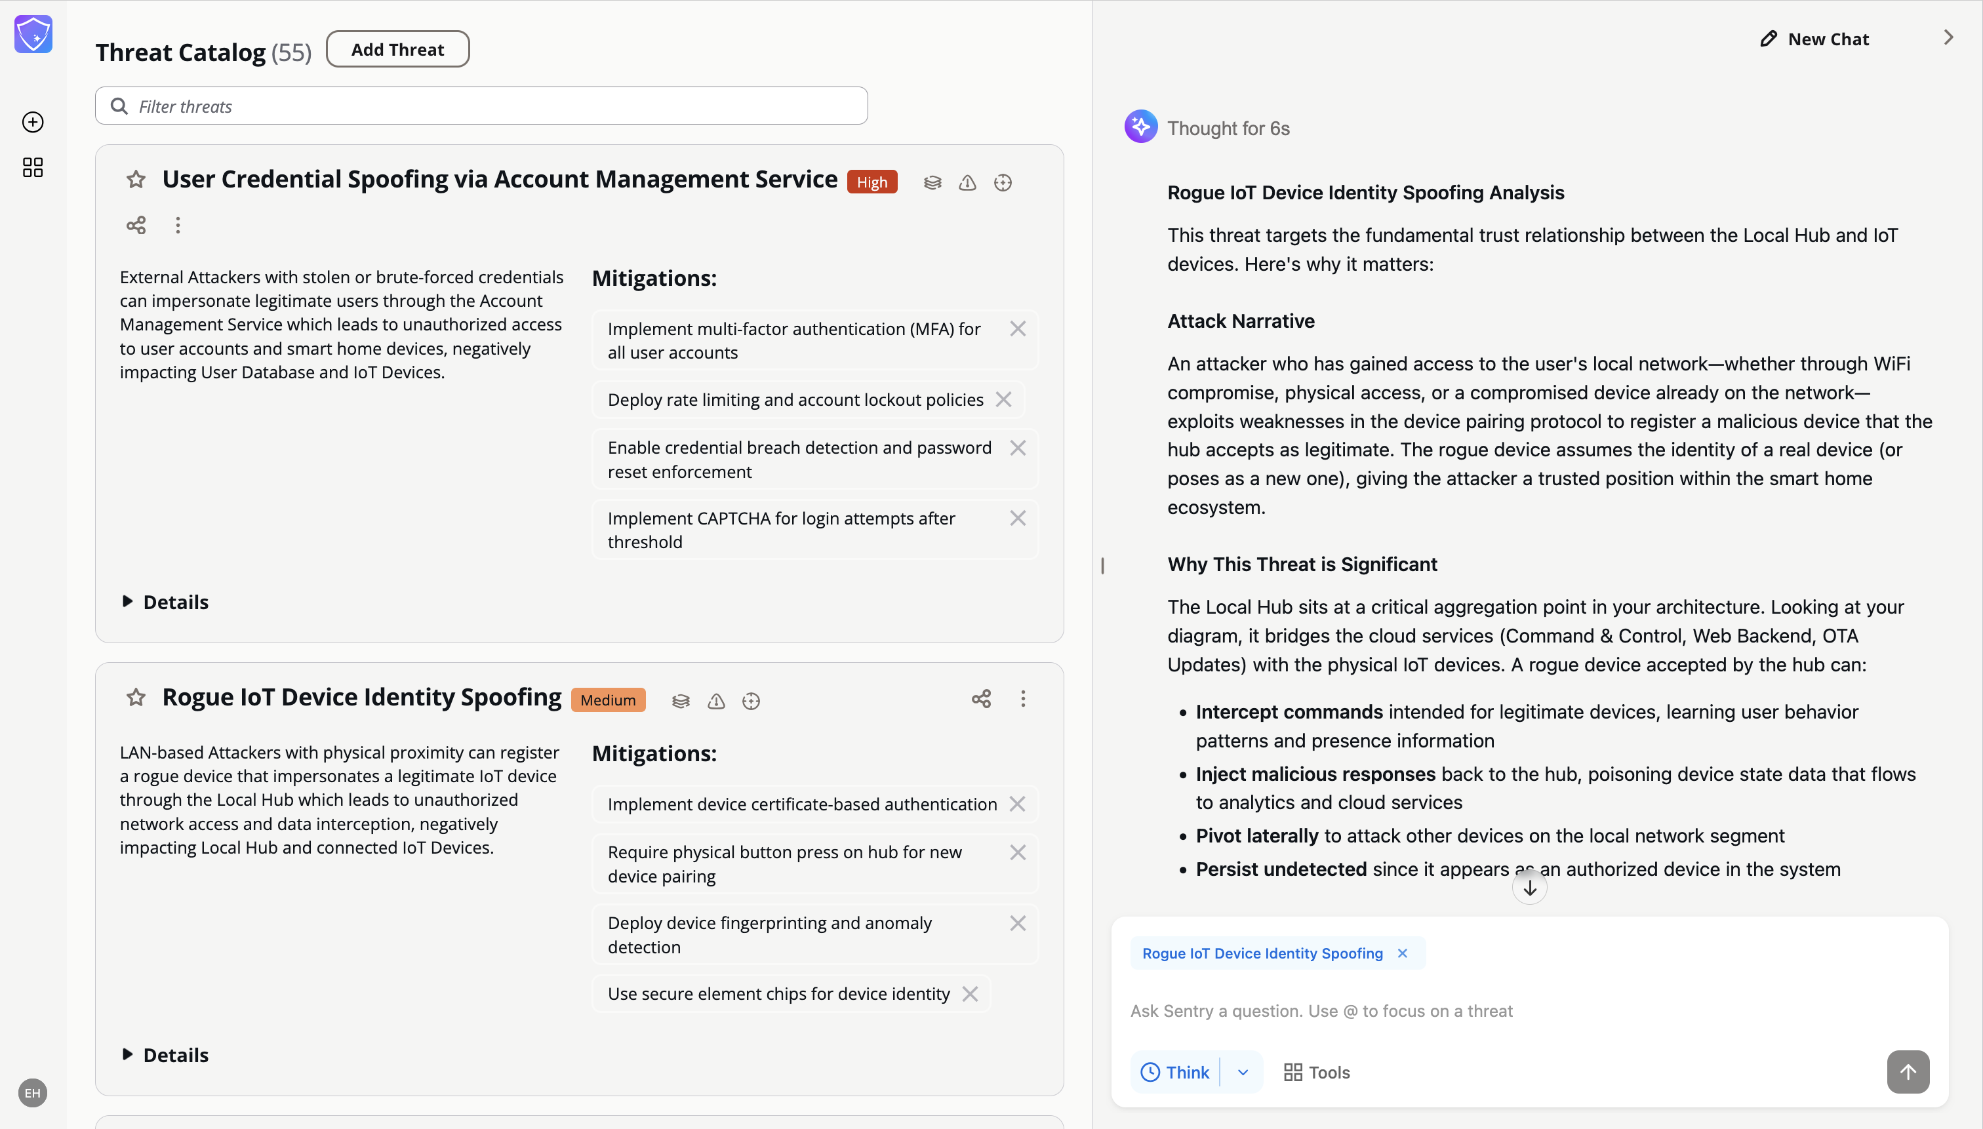Screen dimensions: 1983x1129
Task: Click the layers icon beside High badge
Action: click(x=932, y=183)
